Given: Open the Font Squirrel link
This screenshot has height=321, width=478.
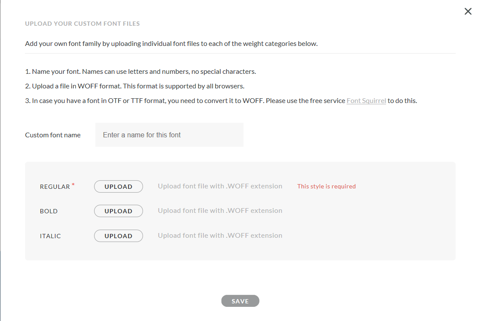Looking at the screenshot, I should (366, 101).
